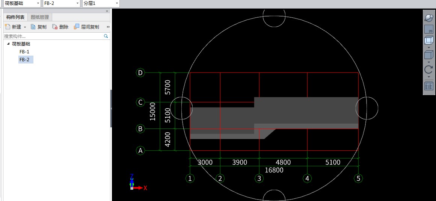Click axis bubble 4
The height and width of the screenshot is (201, 436).
click(x=307, y=178)
